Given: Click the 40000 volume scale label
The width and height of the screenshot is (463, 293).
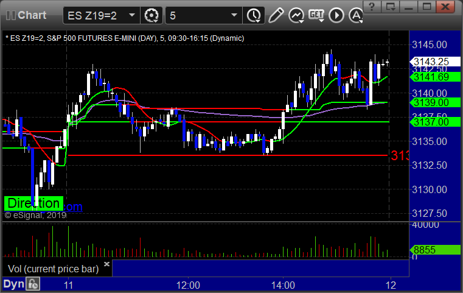Looking at the screenshot, I should pos(425,225).
